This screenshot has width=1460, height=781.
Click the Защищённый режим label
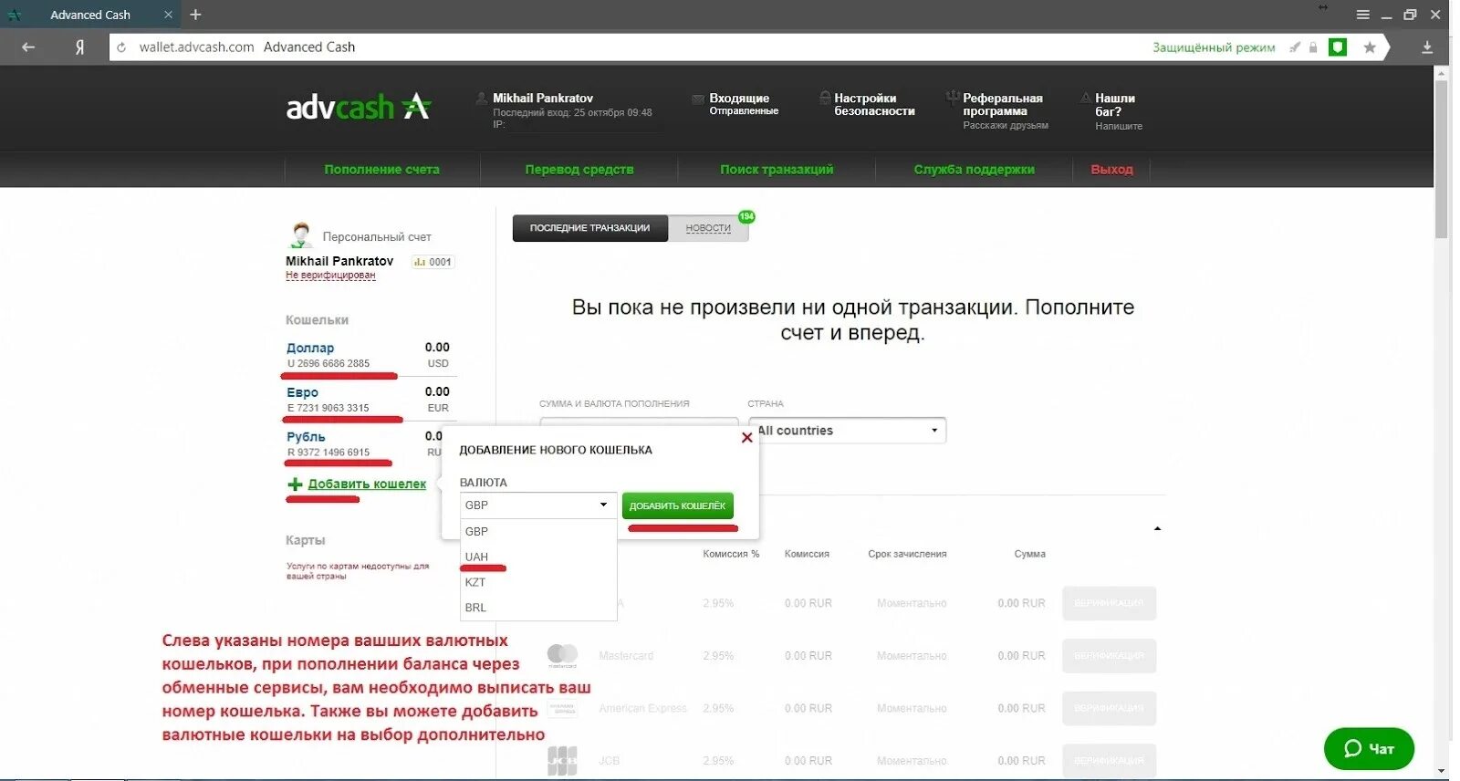[x=1214, y=47]
